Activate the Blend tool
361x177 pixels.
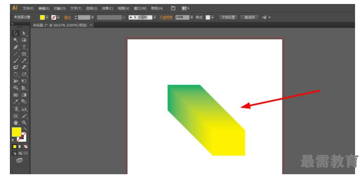click(24, 101)
